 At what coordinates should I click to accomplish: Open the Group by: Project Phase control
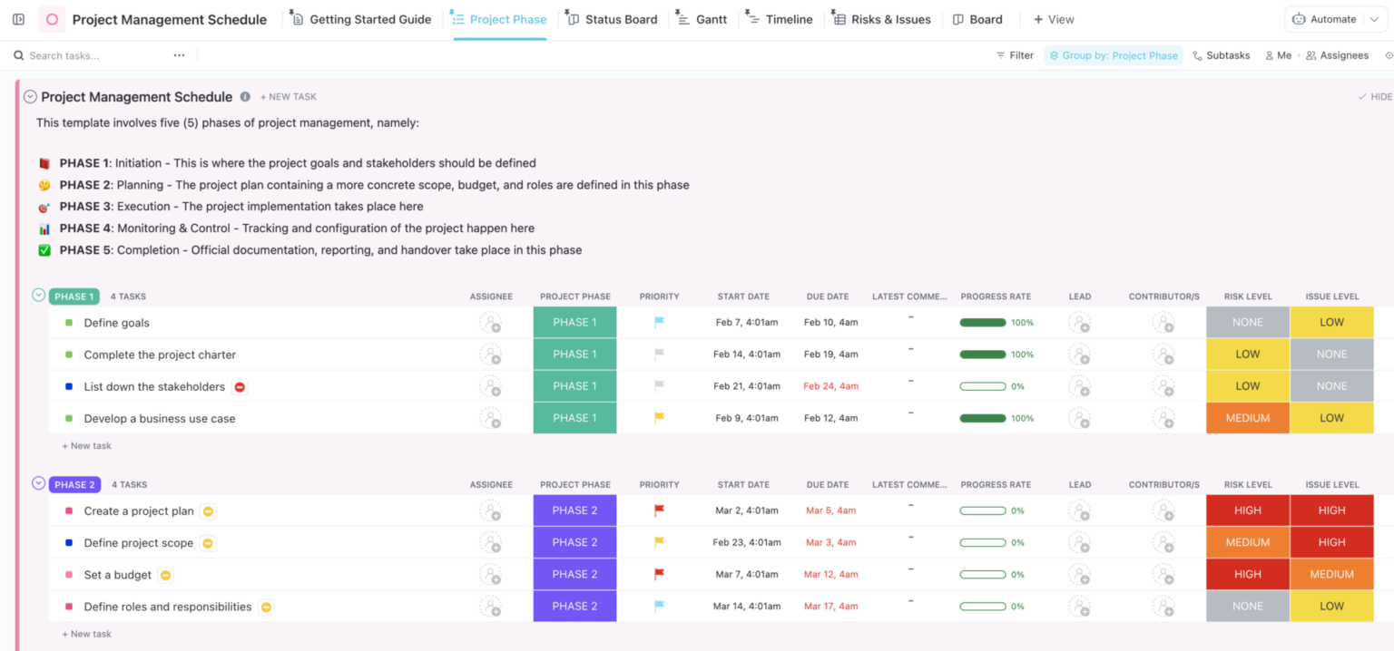[1113, 54]
